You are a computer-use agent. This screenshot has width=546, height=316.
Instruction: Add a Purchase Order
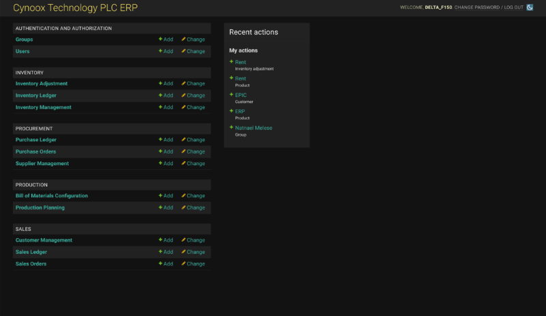pos(166,152)
